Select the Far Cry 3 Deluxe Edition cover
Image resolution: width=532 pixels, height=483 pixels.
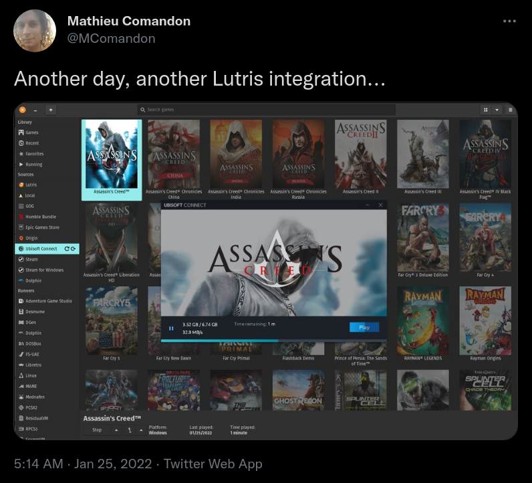(423, 237)
